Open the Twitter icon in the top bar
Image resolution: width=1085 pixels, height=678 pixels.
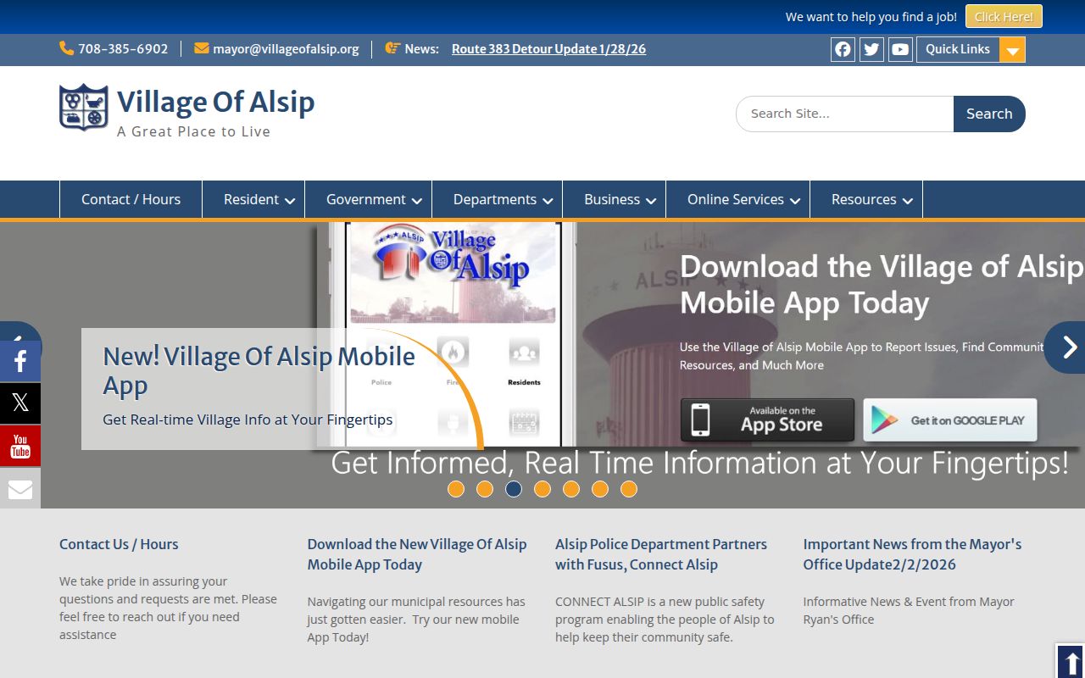point(871,49)
